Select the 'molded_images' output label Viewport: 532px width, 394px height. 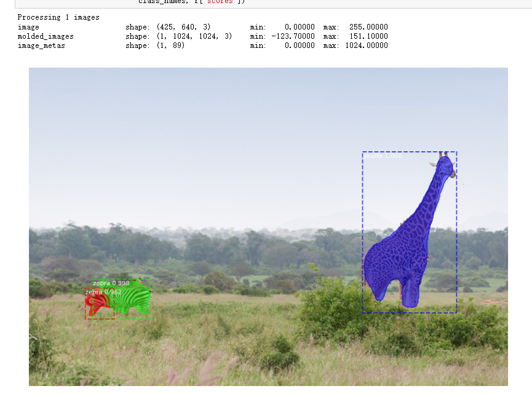tap(46, 36)
